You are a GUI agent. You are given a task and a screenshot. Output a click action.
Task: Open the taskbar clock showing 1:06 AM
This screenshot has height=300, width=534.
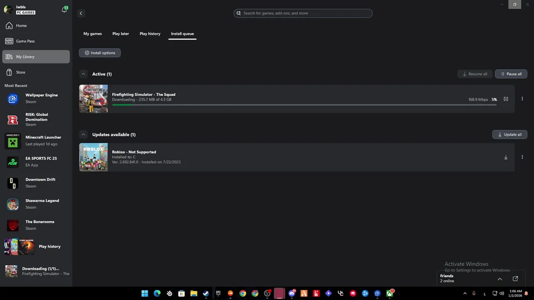click(x=515, y=293)
